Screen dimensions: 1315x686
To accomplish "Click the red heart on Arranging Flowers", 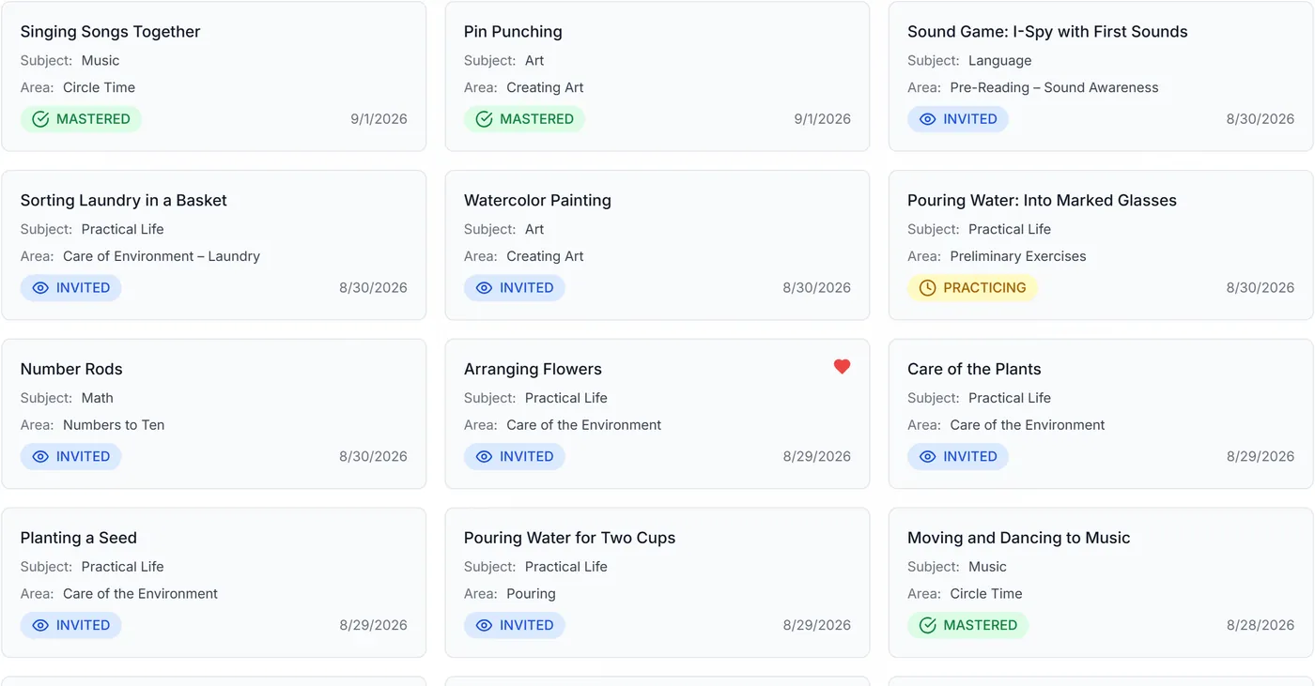I will coord(842,367).
